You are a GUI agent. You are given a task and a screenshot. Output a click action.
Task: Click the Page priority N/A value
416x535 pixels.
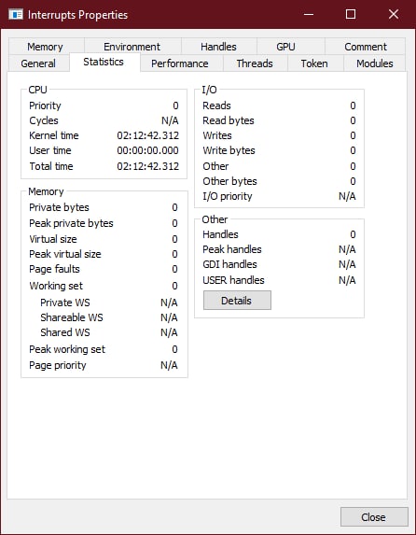click(169, 365)
